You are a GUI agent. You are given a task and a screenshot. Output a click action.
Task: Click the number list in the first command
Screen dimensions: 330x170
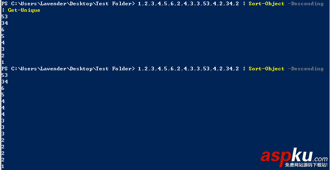[x=188, y=4]
